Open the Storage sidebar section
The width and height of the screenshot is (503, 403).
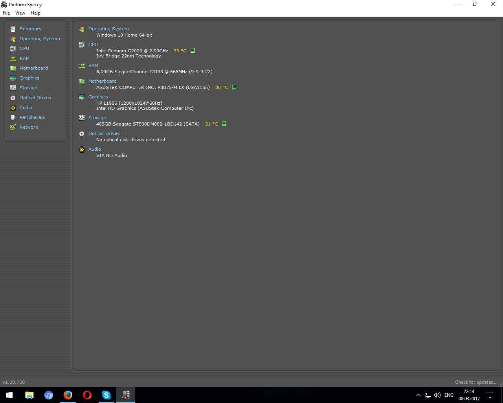[x=28, y=88]
